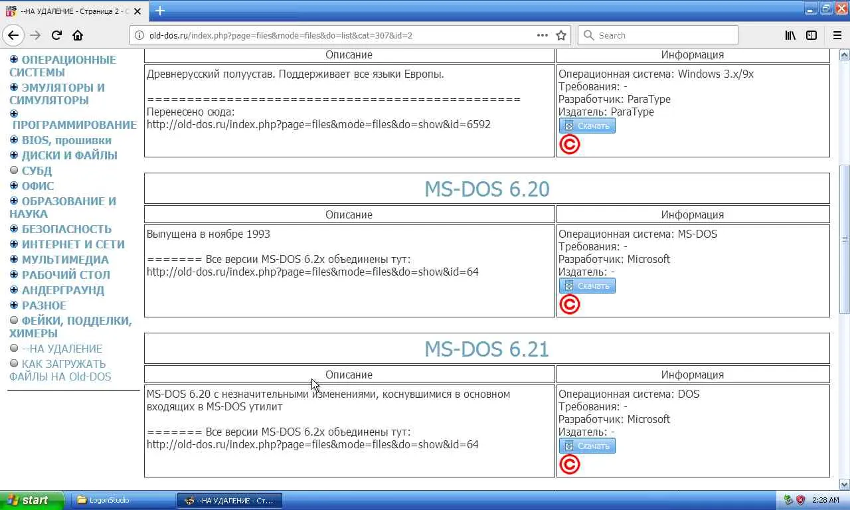Switch to the --НА УДАЛЕНИЕ taskbar window
This screenshot has height=510, width=850.
(230, 500)
